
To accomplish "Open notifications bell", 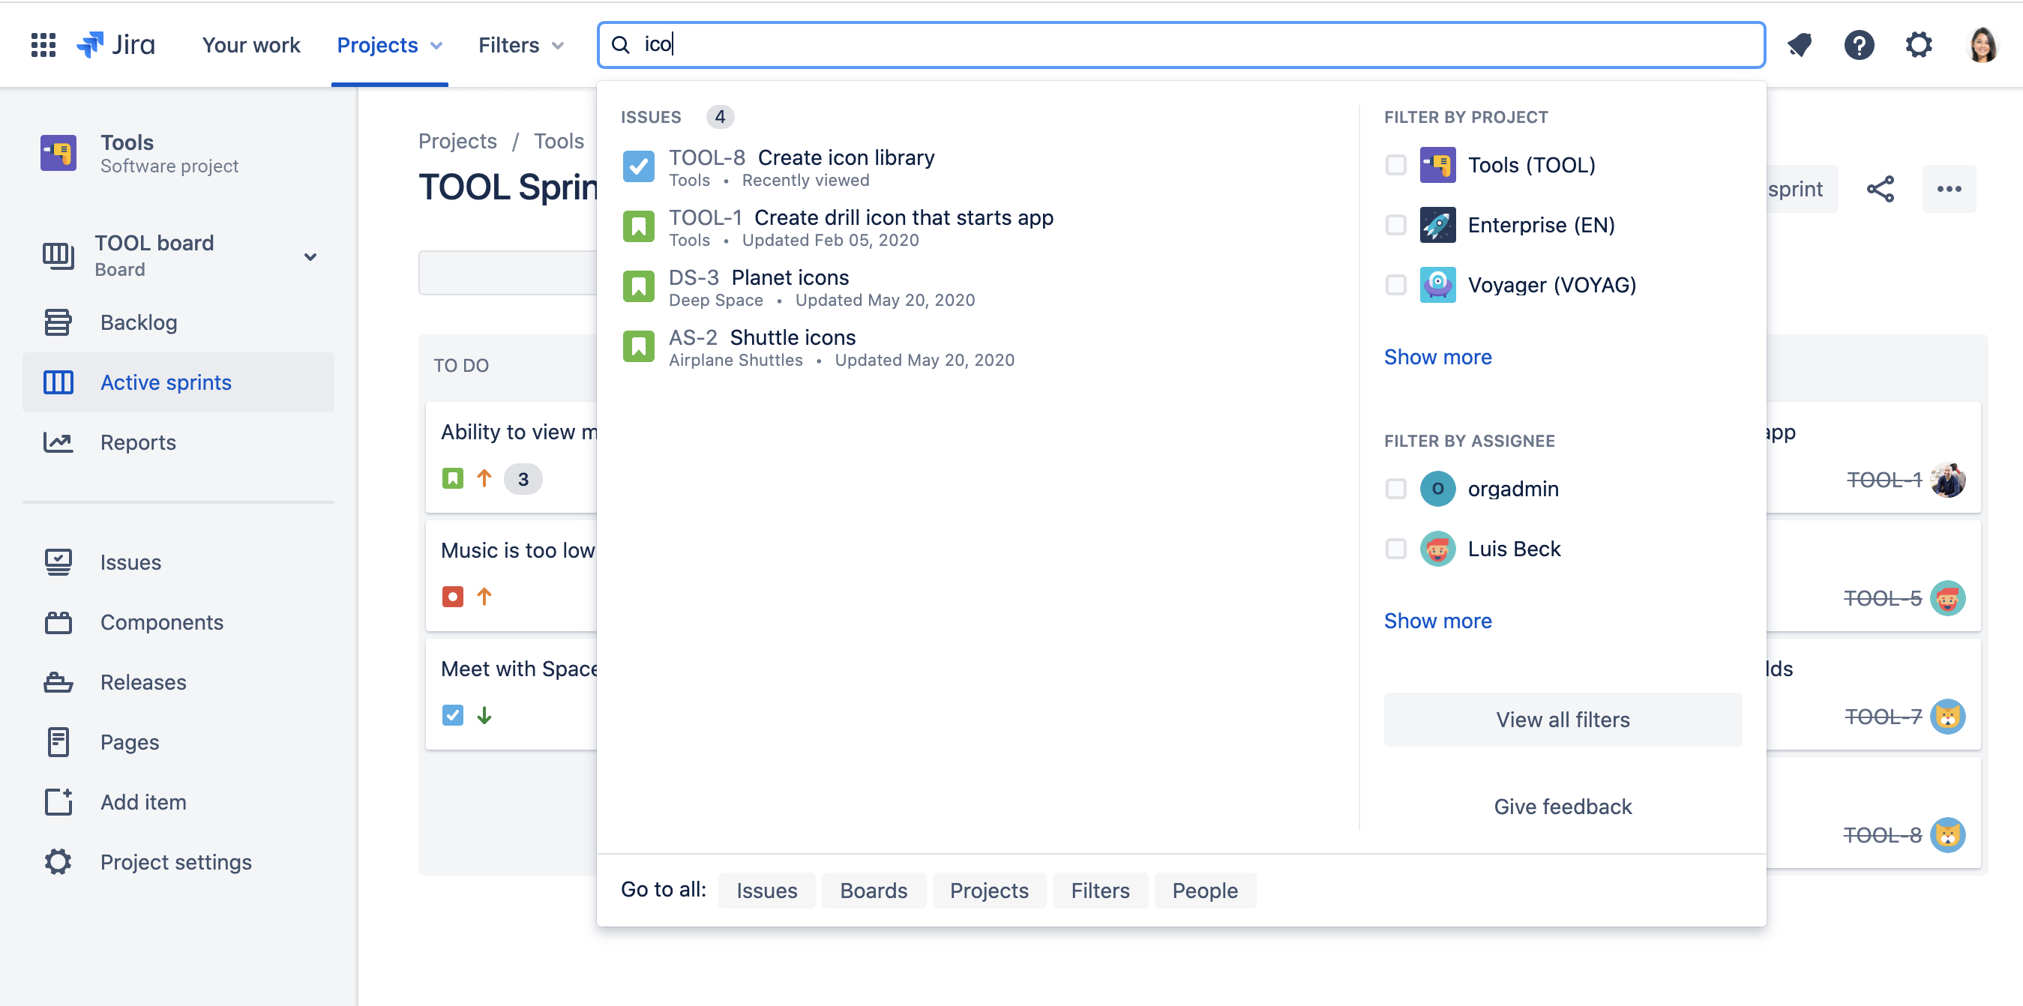I will point(1800,45).
